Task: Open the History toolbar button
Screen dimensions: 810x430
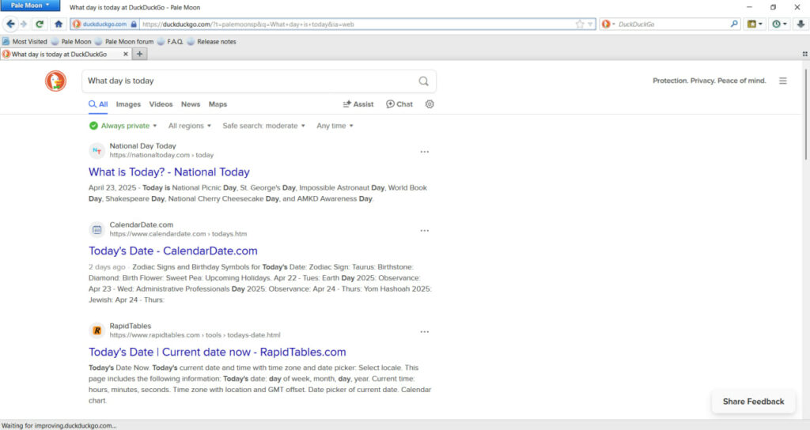Action: tap(779, 25)
